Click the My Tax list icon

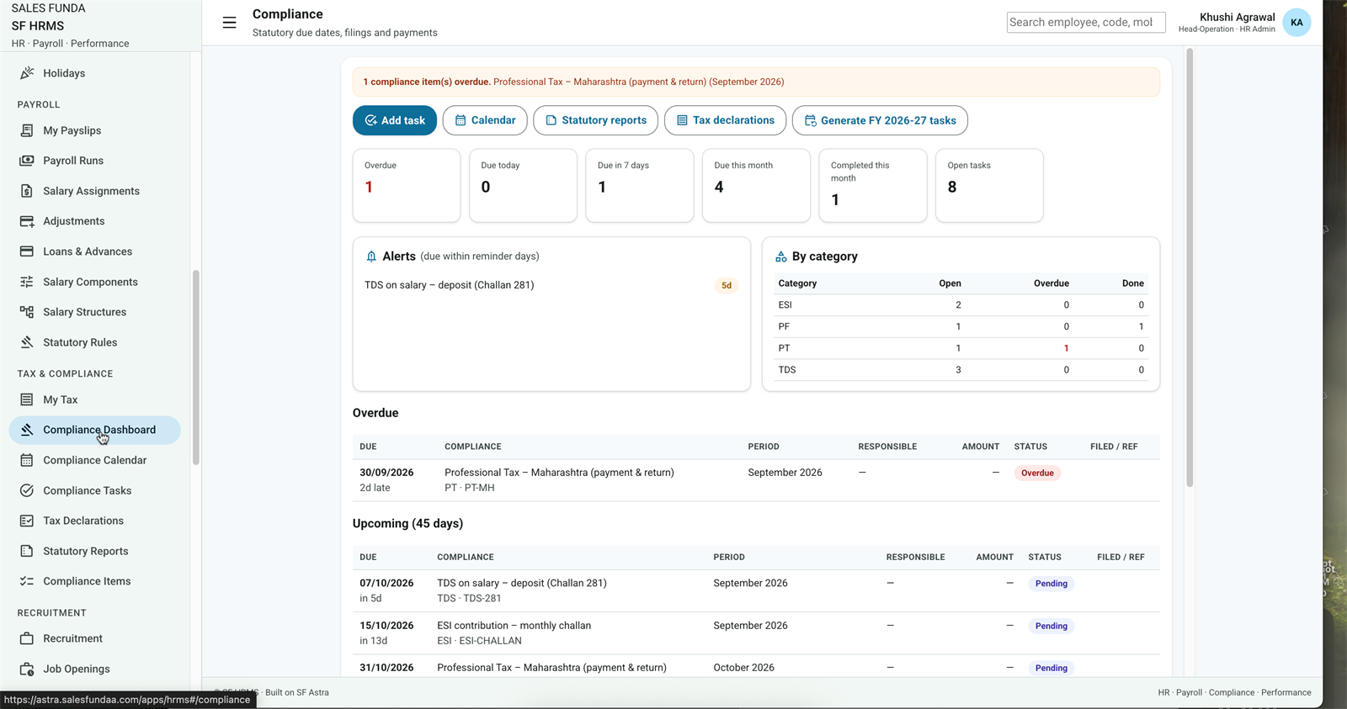[x=27, y=399]
